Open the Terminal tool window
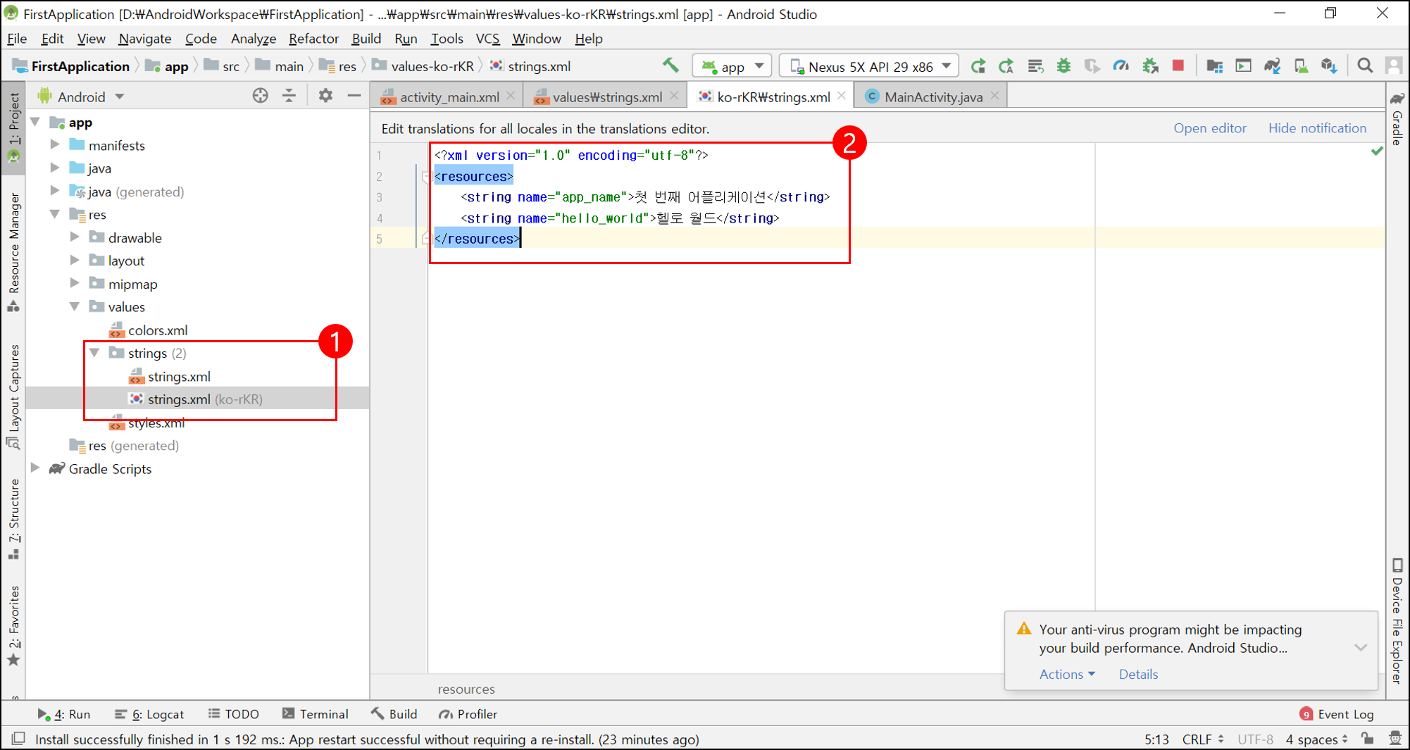Screen dimensions: 1410x750 [x=316, y=714]
